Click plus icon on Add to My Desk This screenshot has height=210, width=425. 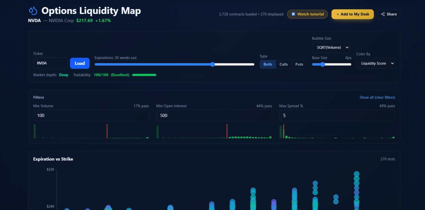point(338,14)
